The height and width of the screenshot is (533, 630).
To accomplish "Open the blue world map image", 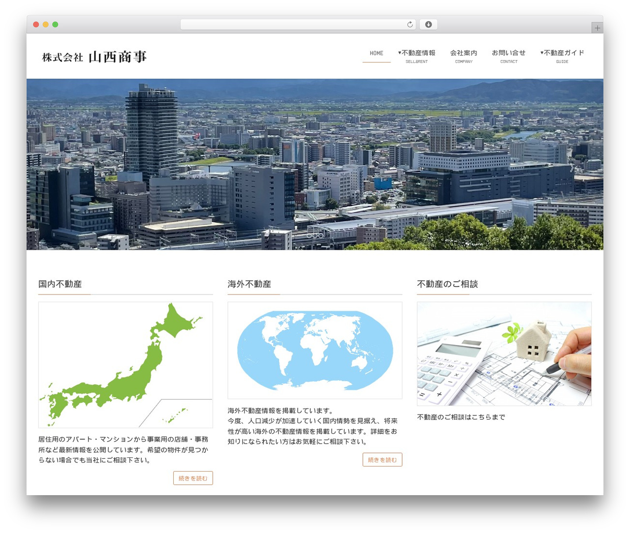I will click(x=315, y=351).
